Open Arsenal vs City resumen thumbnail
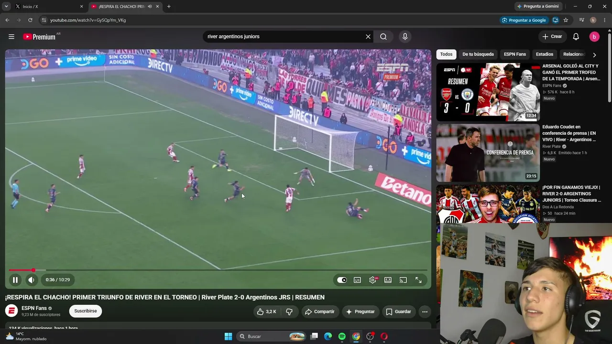 488,92
